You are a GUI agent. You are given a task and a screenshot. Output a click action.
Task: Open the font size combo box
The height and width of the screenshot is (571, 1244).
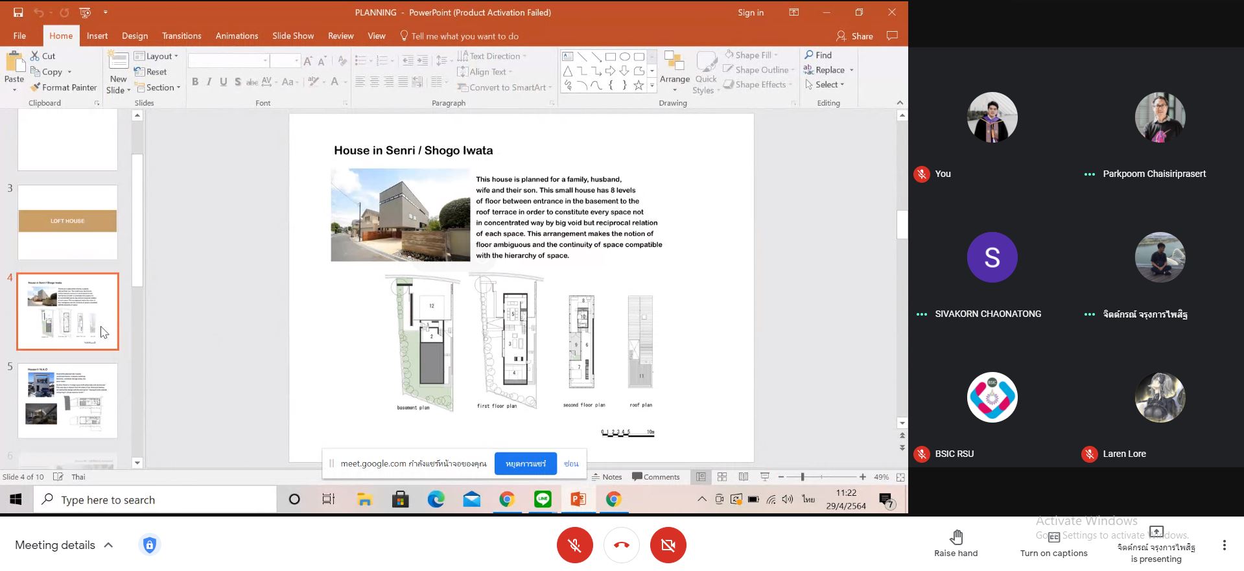click(285, 61)
